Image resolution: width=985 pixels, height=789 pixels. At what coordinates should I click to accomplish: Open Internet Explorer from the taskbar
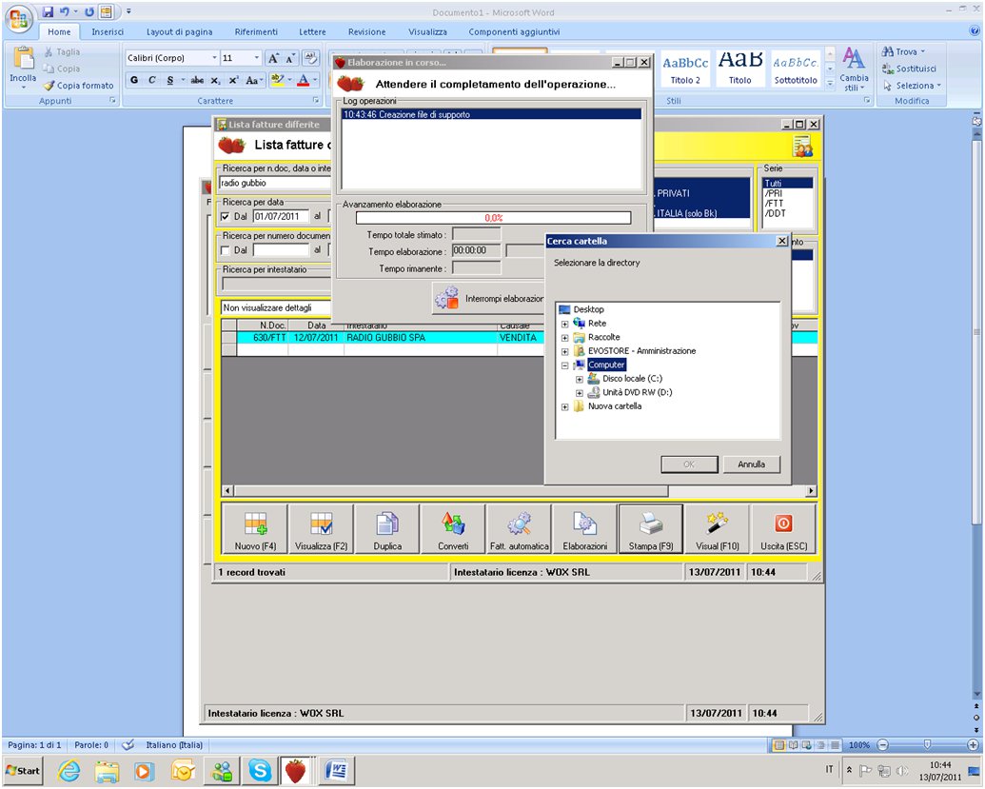tap(69, 771)
